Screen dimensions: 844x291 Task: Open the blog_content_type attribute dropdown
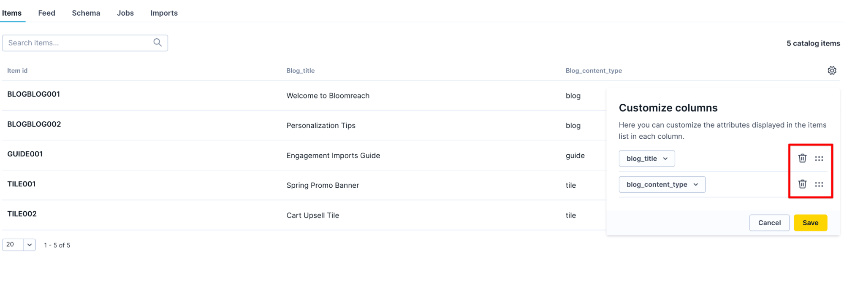(x=662, y=184)
